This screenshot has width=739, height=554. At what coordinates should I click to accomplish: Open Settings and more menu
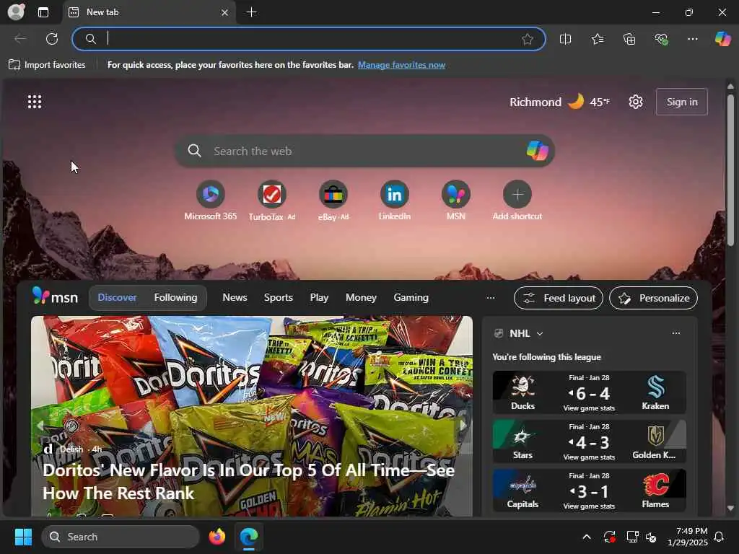click(x=692, y=39)
